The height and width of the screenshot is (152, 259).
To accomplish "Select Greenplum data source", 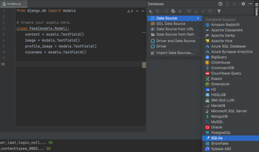I will point(230,84).
